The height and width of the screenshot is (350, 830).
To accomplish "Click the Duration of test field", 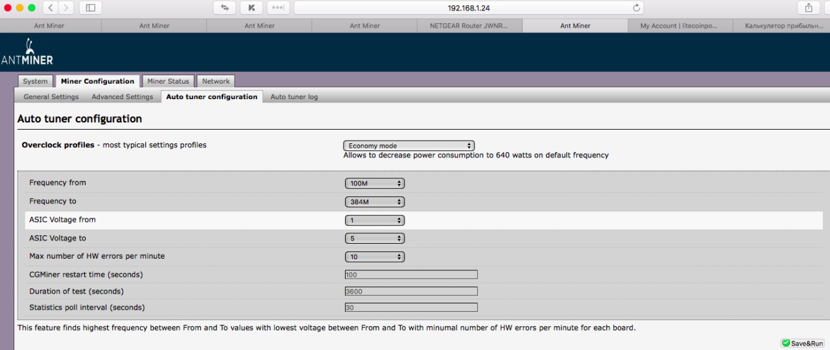I will [411, 291].
